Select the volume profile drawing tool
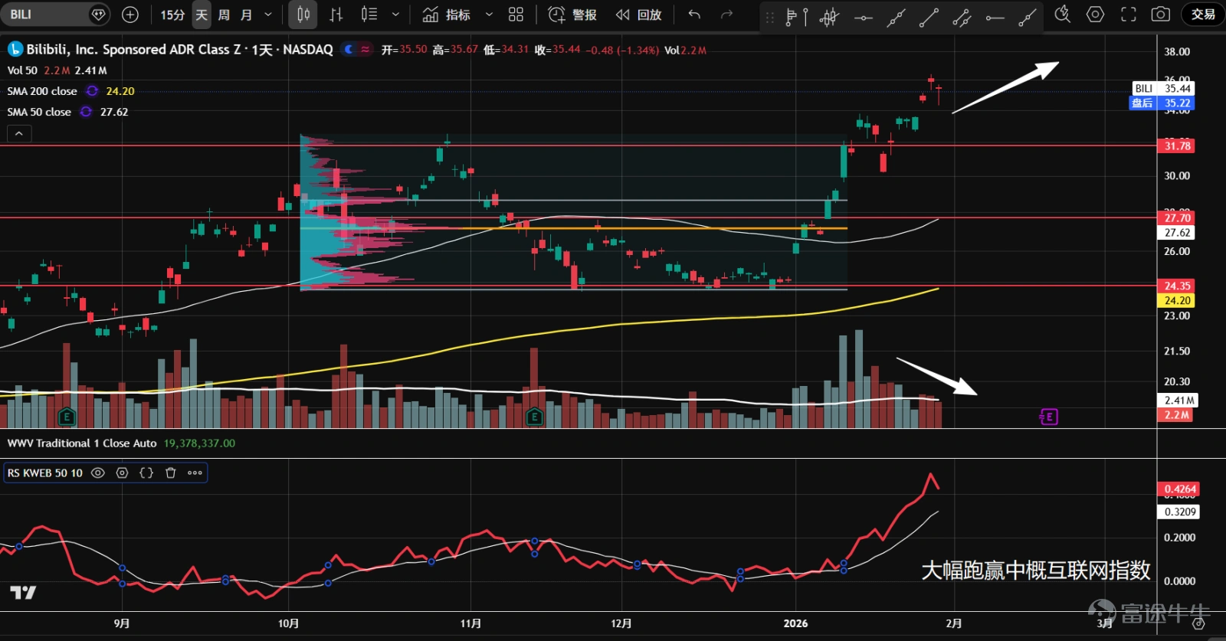1226x641 pixels. (x=796, y=17)
